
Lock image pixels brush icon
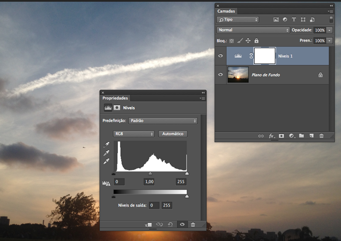[240, 41]
